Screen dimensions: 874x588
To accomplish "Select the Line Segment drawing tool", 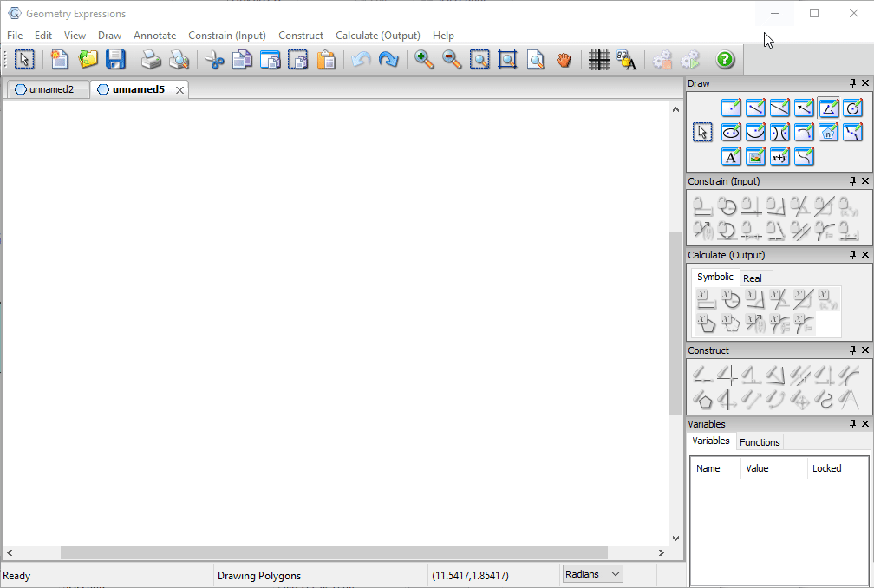I will (755, 108).
